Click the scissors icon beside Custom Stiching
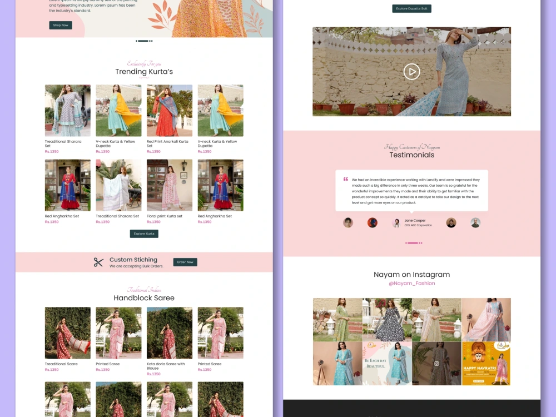This screenshot has height=417, width=556. click(98, 262)
